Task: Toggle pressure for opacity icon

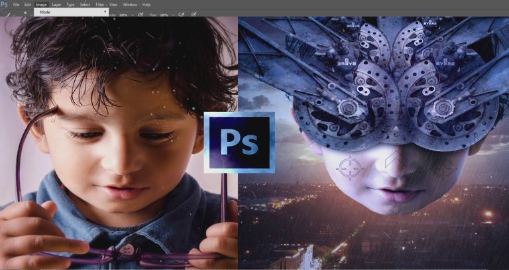Action: pyautogui.click(x=141, y=15)
